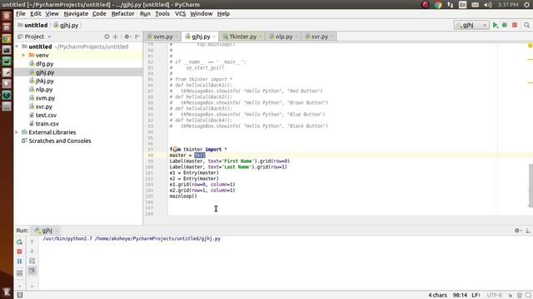Click the 98:14 caret position in status bar
This screenshot has height=299, width=533.
coord(460,296)
